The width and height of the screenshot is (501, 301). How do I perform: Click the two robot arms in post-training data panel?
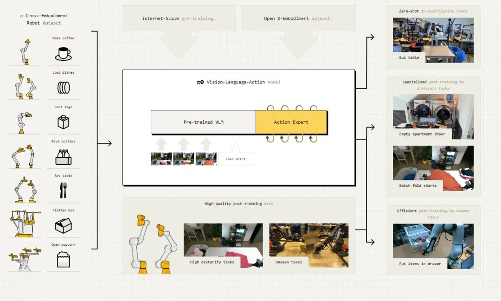[x=154, y=244]
